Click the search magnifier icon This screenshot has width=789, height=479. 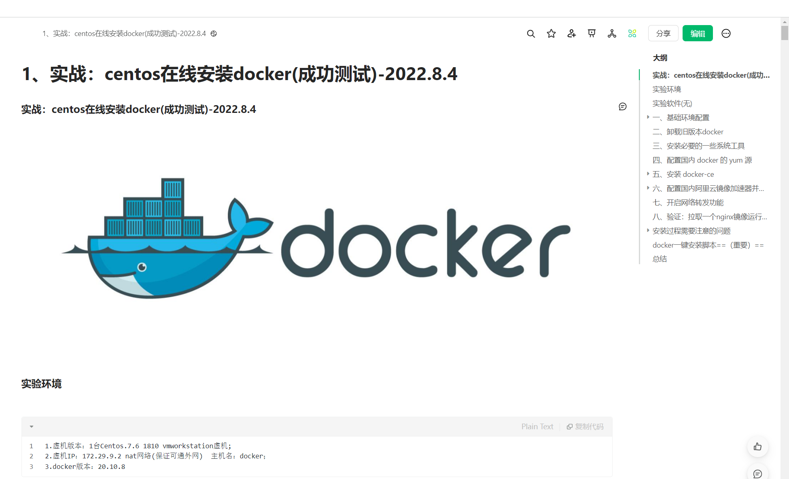tap(531, 34)
